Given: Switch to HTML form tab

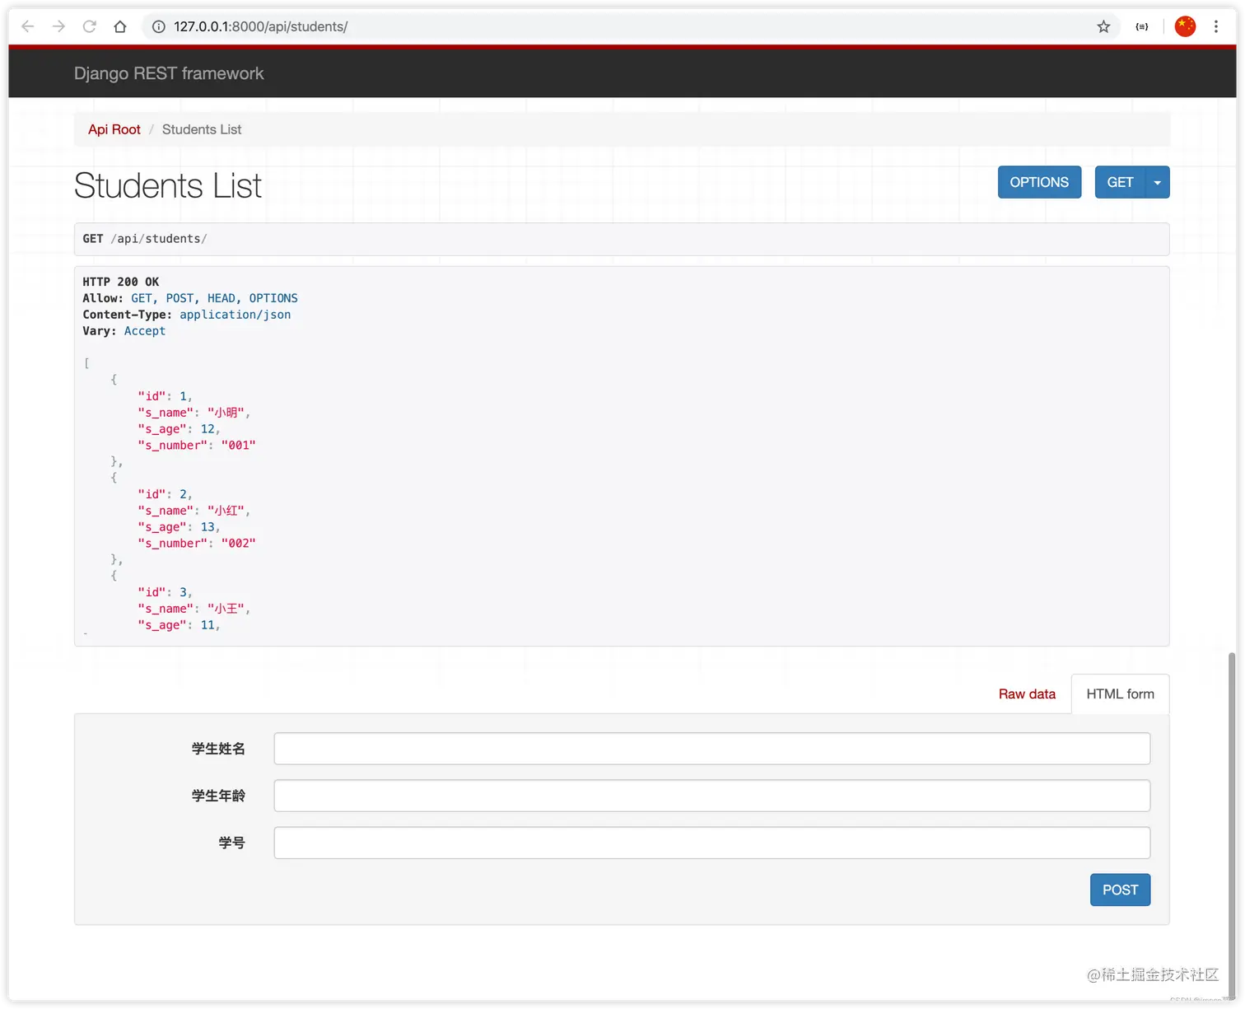Looking at the screenshot, I should click(x=1120, y=694).
